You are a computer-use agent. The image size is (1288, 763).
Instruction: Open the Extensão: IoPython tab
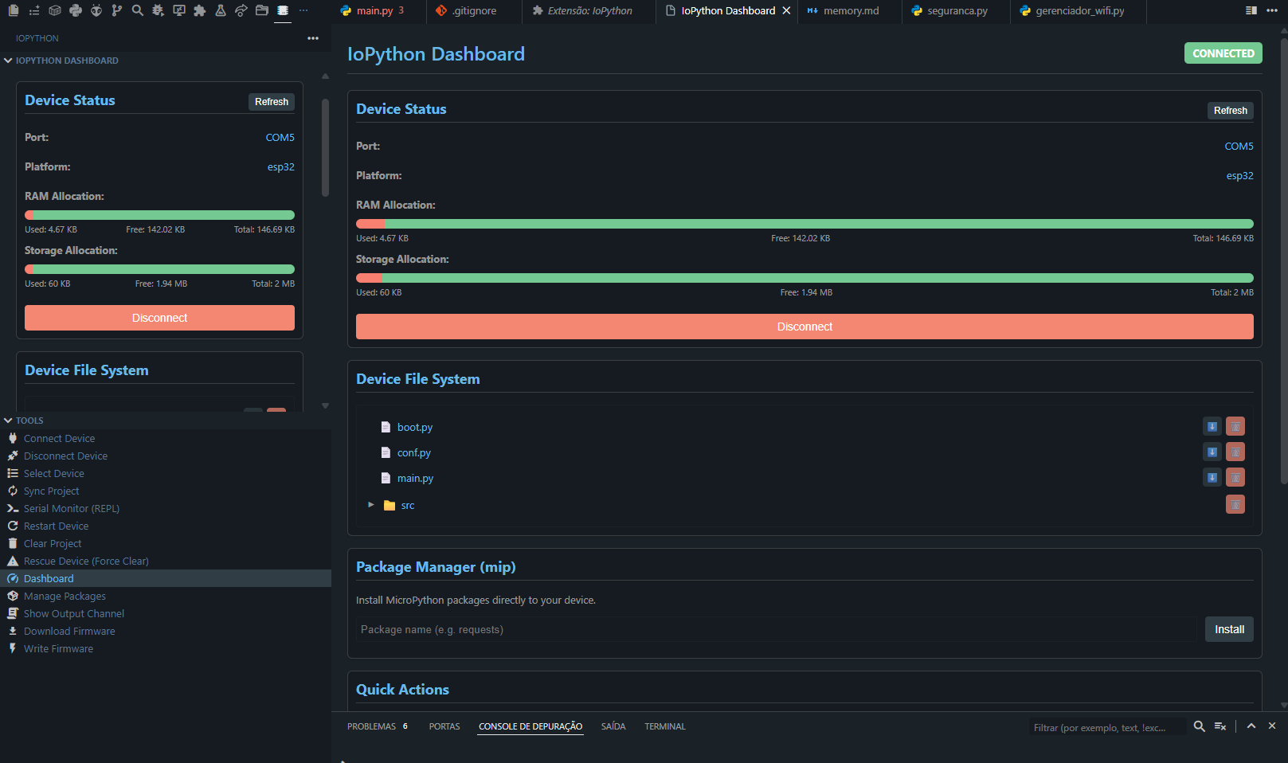[589, 11]
